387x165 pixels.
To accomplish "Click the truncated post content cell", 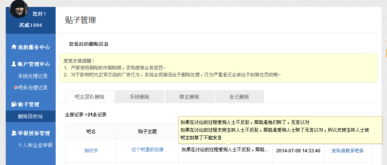I will pyautogui.click(x=225, y=150).
